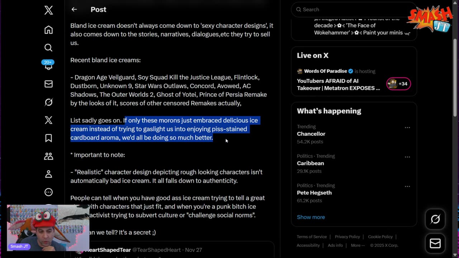
Task: Open Messages envelope icon in sidebar
Action: click(48, 84)
